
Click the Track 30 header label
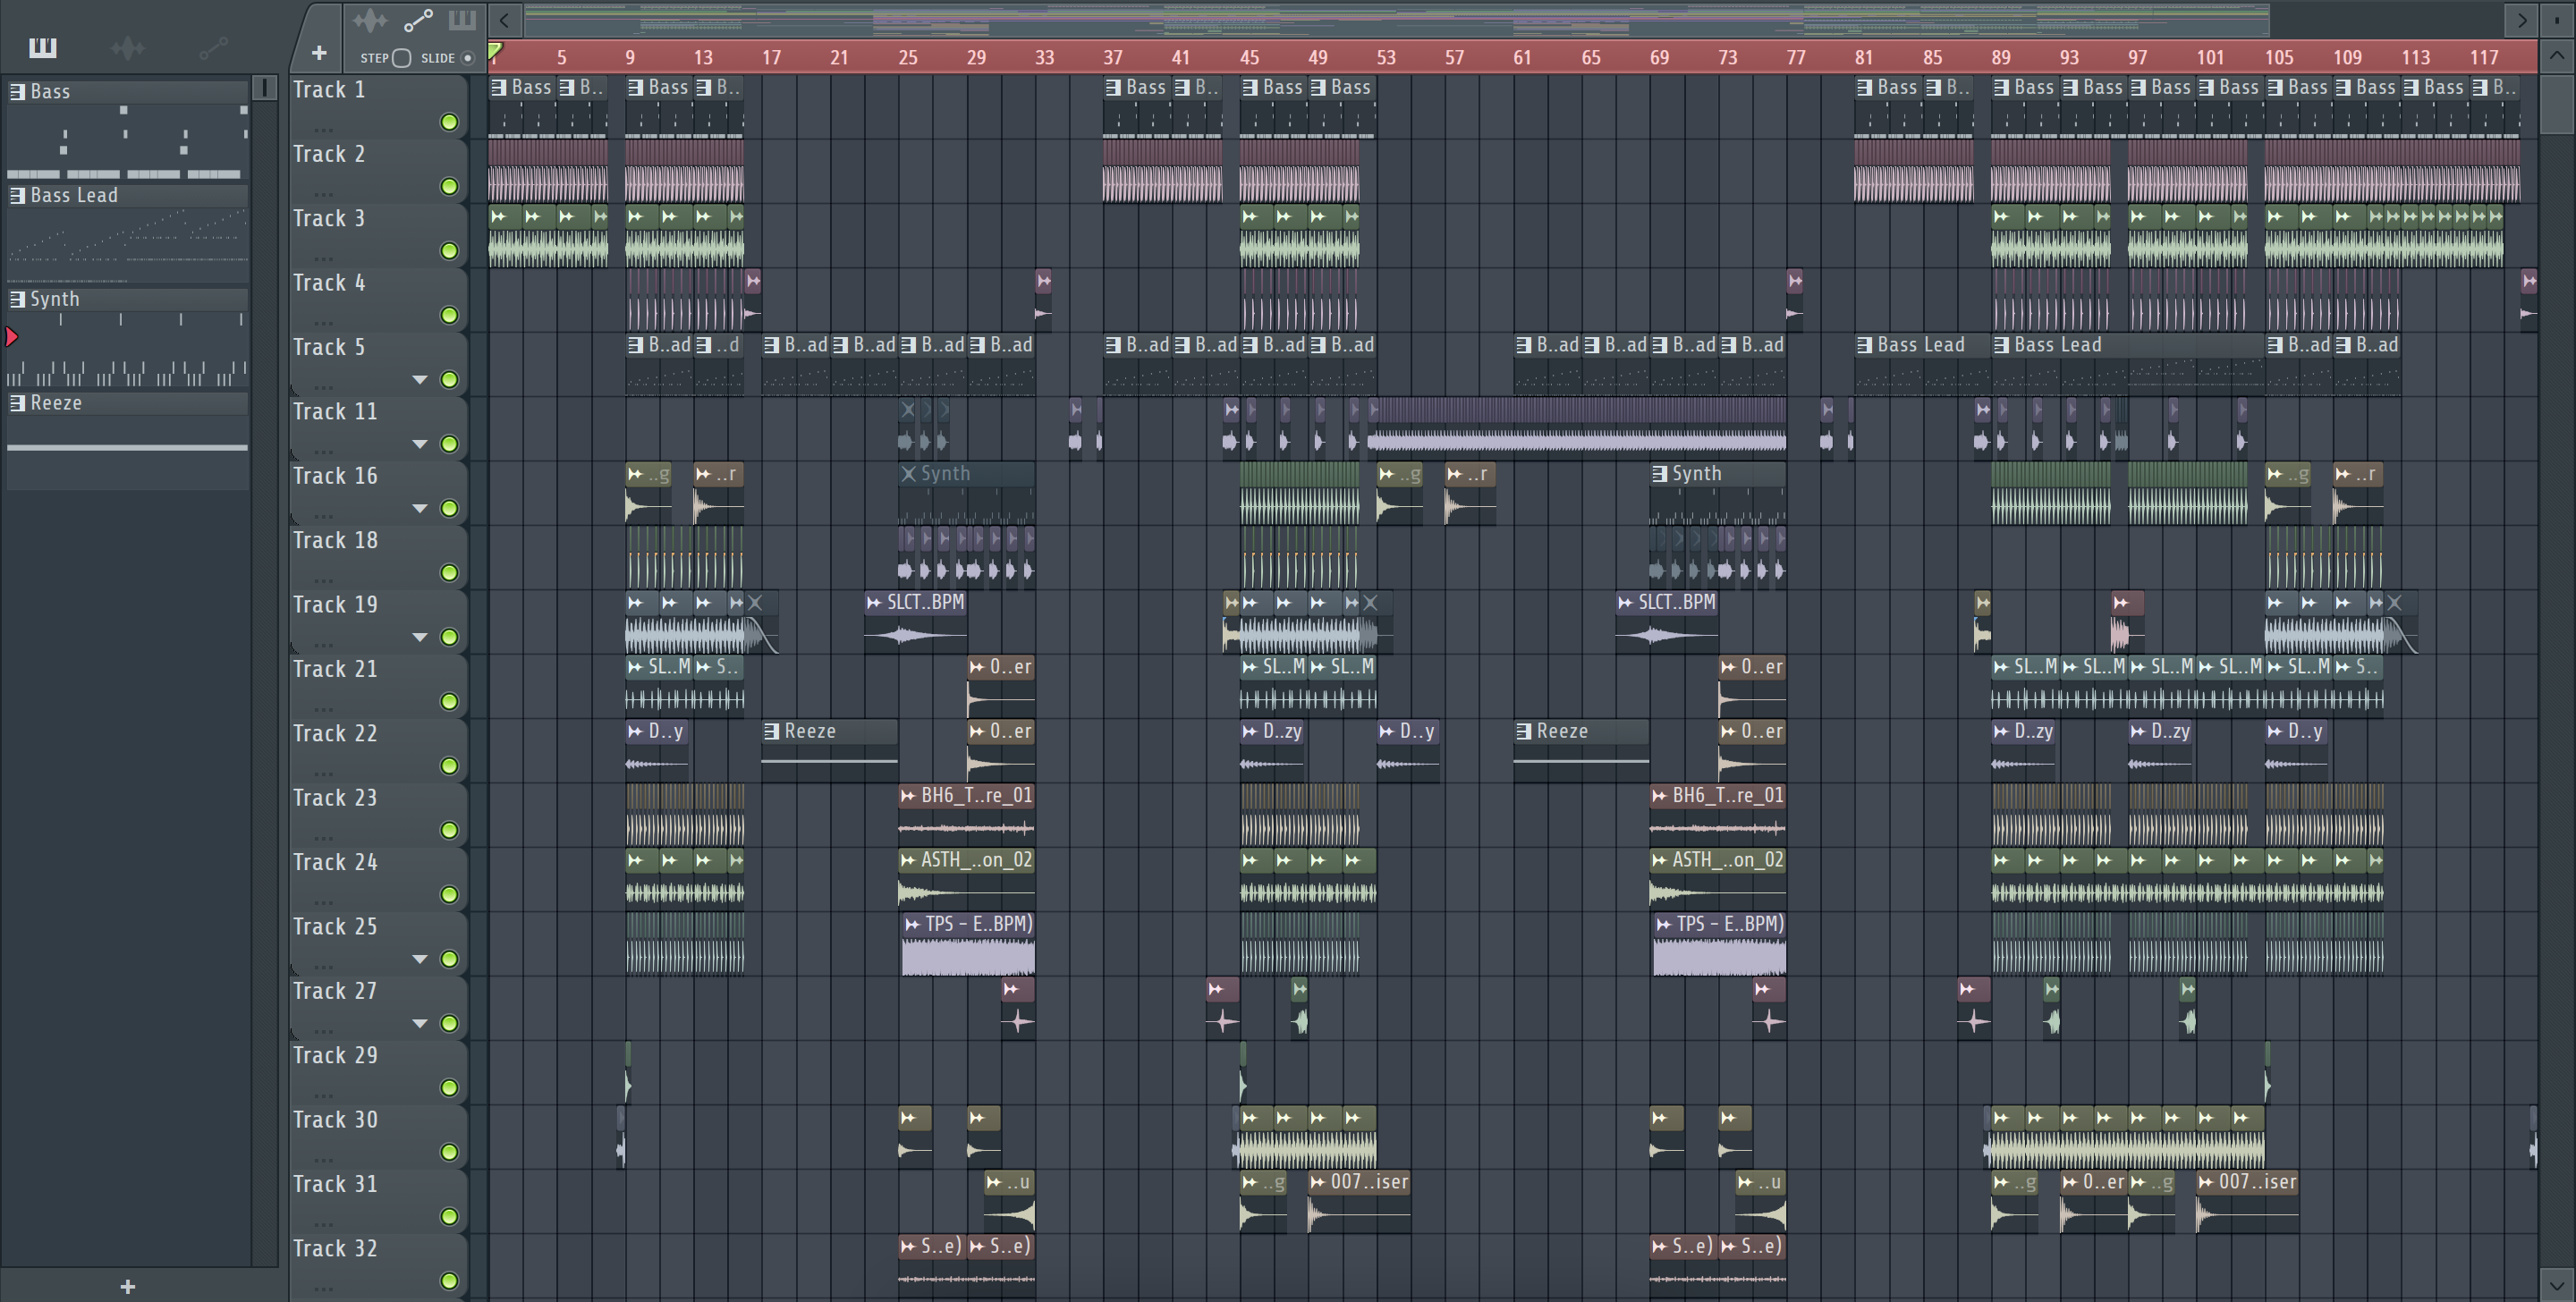click(335, 1120)
